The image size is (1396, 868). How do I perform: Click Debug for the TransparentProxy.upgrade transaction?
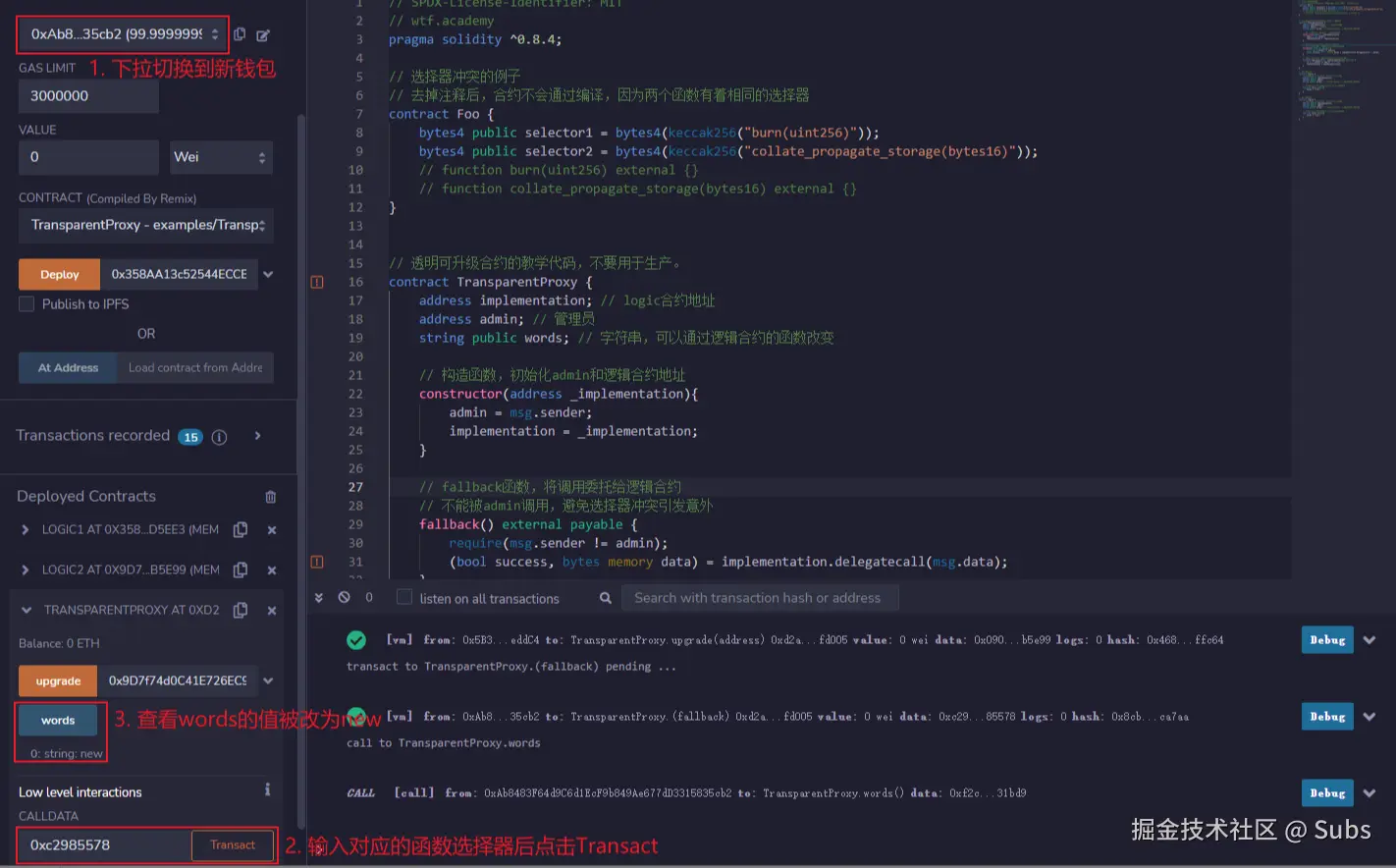pos(1327,640)
